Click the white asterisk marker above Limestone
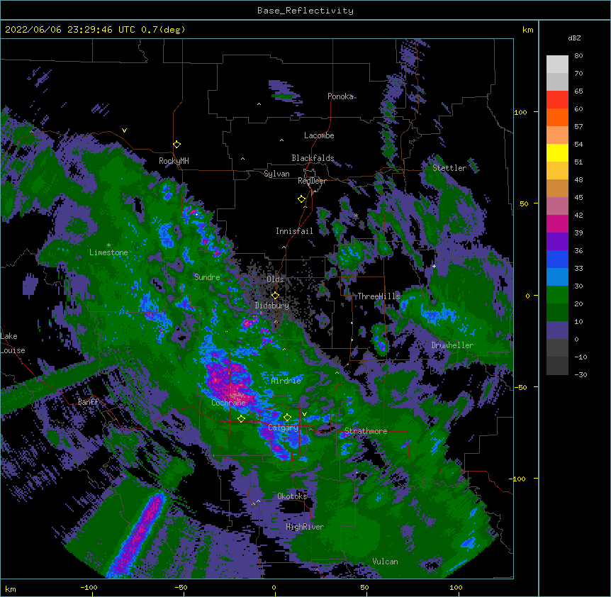 click(108, 245)
